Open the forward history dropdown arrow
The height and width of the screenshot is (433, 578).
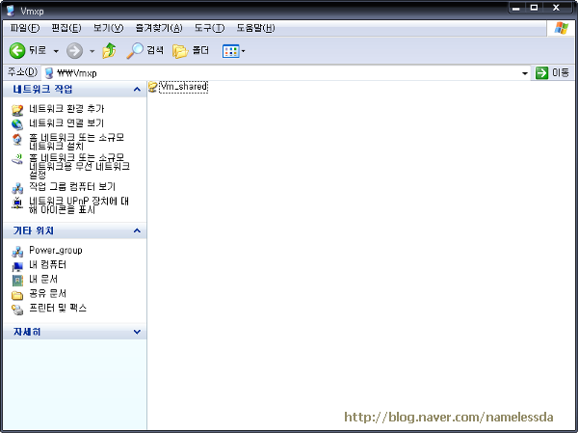[x=92, y=51]
